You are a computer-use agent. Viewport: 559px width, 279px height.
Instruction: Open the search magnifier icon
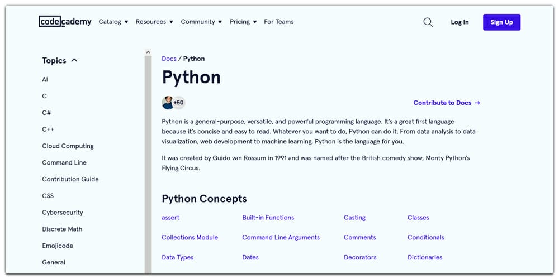tap(428, 22)
